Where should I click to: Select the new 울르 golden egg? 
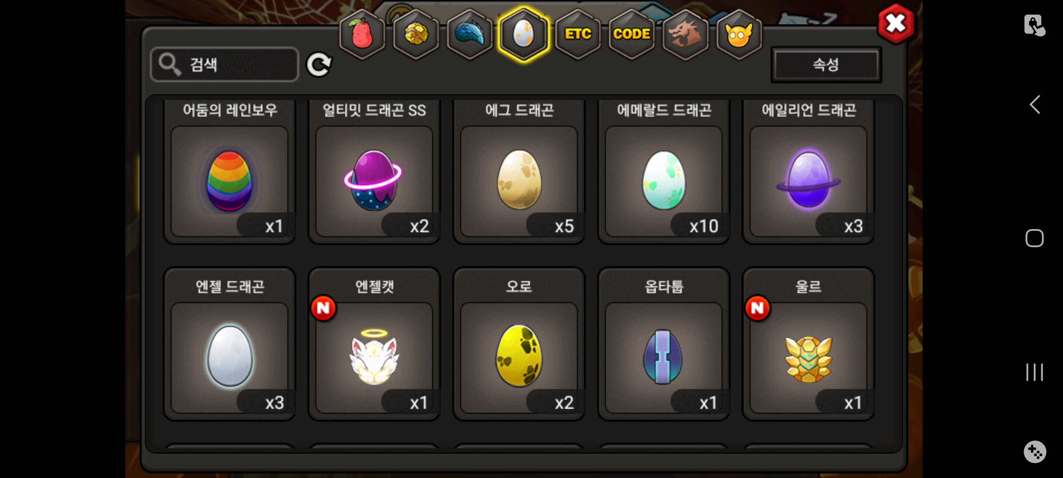click(808, 344)
